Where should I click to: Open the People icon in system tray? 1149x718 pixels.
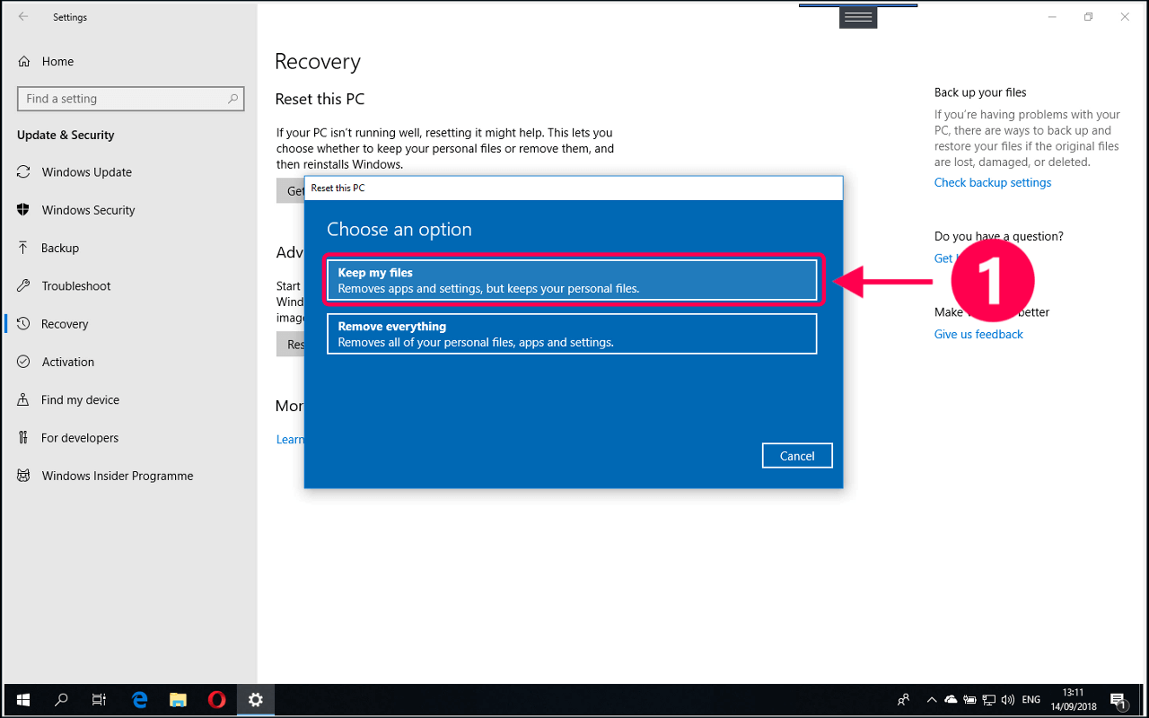tap(904, 700)
